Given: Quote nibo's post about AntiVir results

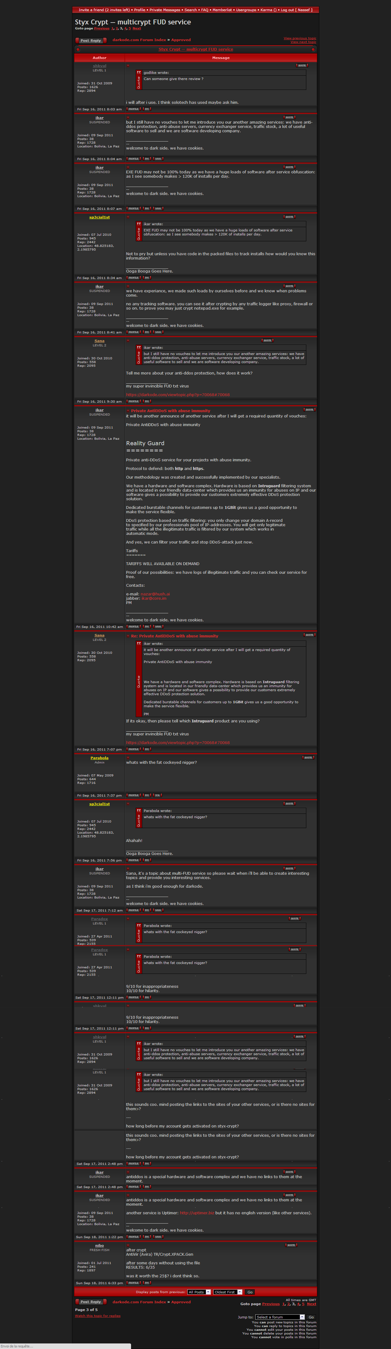Looking at the screenshot, I should tap(290, 1245).
